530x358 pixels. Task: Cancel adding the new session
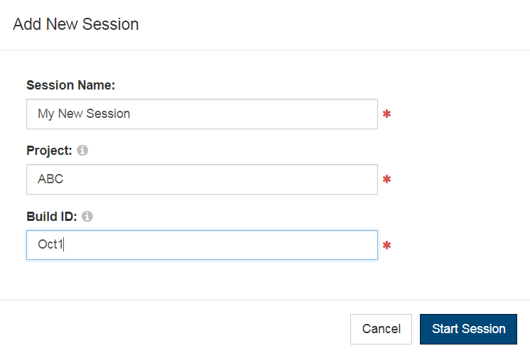point(381,329)
